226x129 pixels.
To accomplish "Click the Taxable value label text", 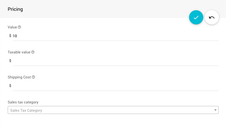I will 19,52.
